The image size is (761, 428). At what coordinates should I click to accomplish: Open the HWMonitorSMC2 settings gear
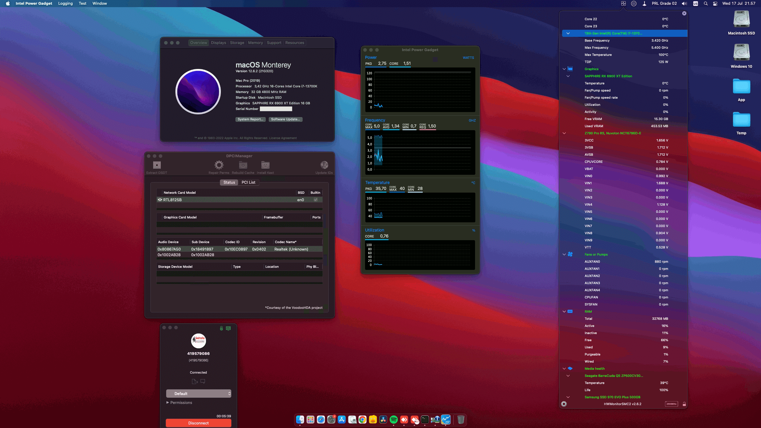tap(564, 404)
